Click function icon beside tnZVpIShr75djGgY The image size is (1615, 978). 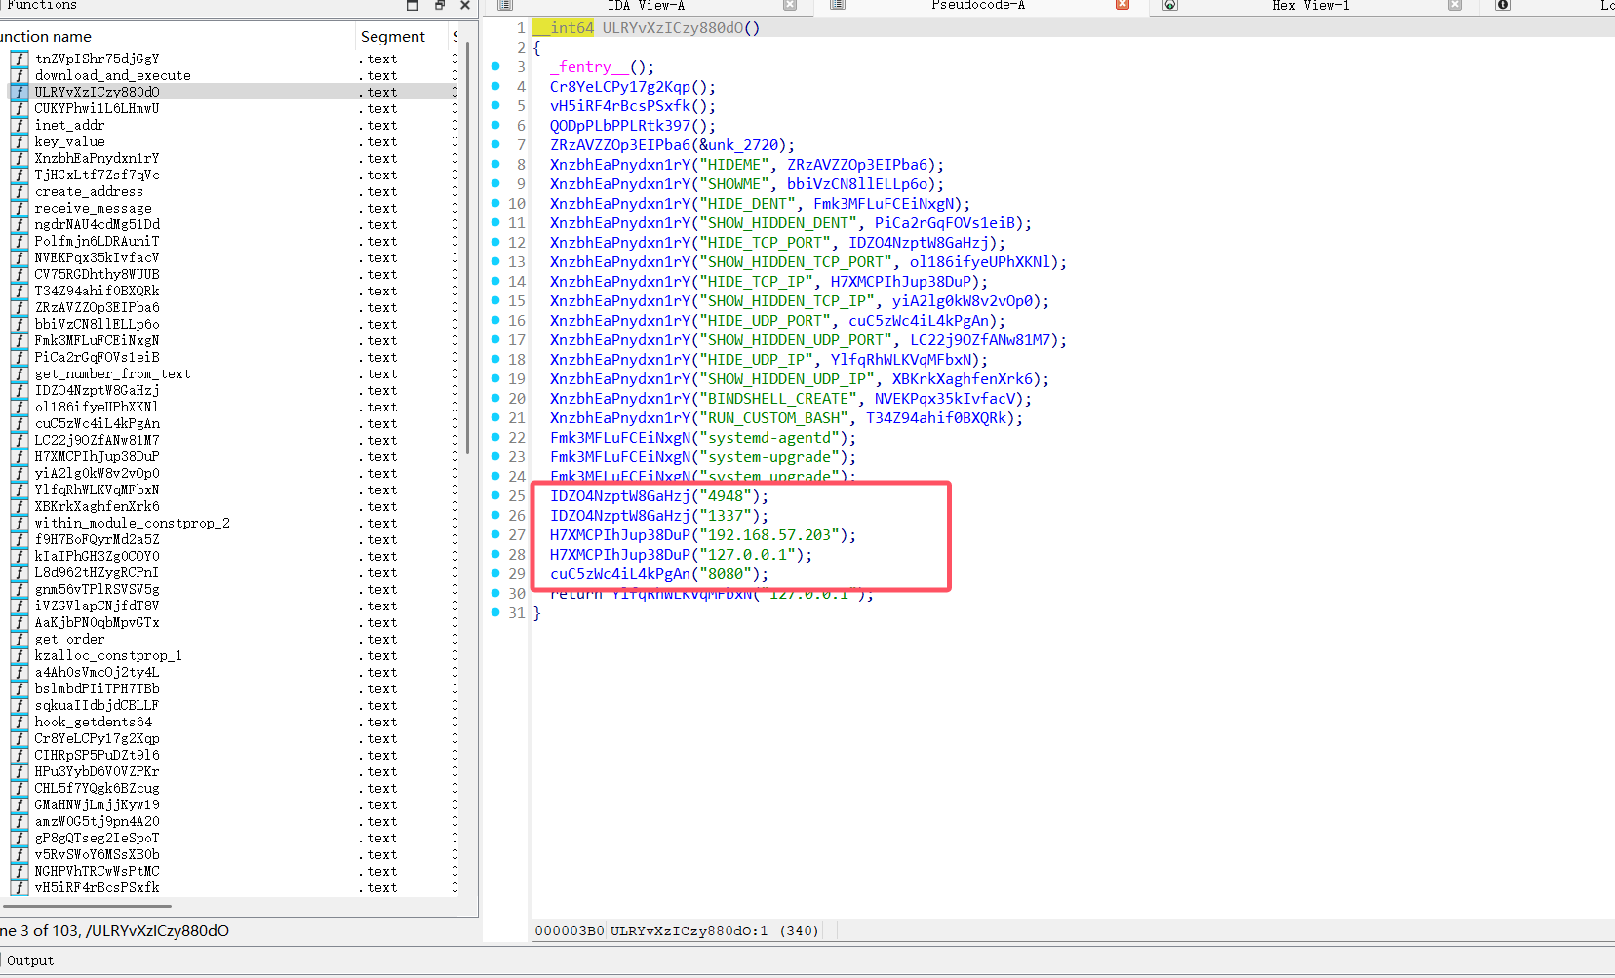[20, 59]
